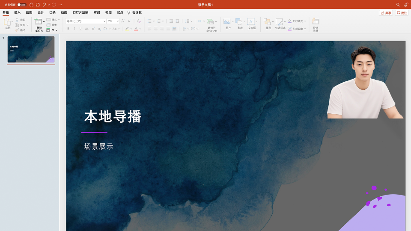411x231 pixels.
Task: Toggle italic formatting button
Action: point(74,29)
